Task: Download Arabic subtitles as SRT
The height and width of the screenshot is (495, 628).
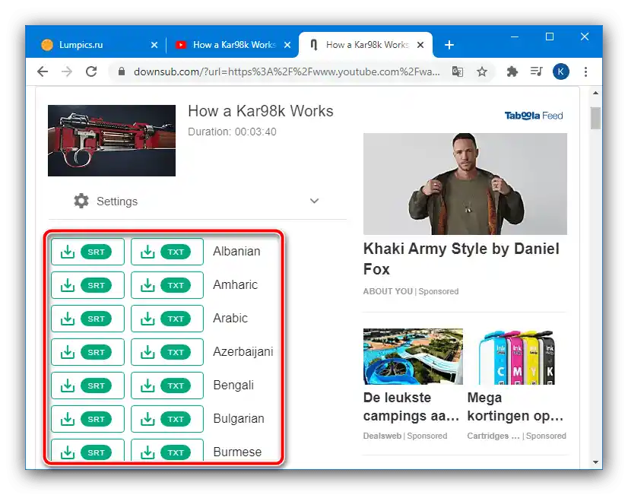Action: (x=87, y=319)
